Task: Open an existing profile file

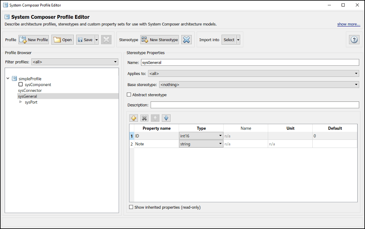Action: click(x=62, y=39)
